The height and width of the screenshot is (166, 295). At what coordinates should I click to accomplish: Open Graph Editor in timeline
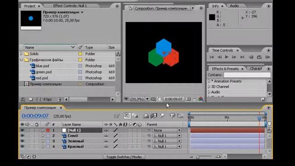[x=180, y=116]
